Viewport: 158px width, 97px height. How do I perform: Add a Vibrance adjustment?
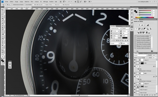[x=137, y=29]
